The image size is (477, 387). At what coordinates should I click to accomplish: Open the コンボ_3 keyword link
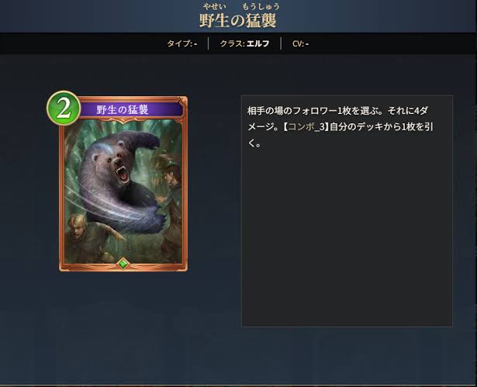click(x=306, y=126)
